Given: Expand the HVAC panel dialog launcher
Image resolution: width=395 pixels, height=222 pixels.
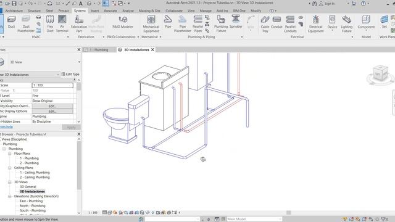Looking at the screenshot, I should [68, 37].
